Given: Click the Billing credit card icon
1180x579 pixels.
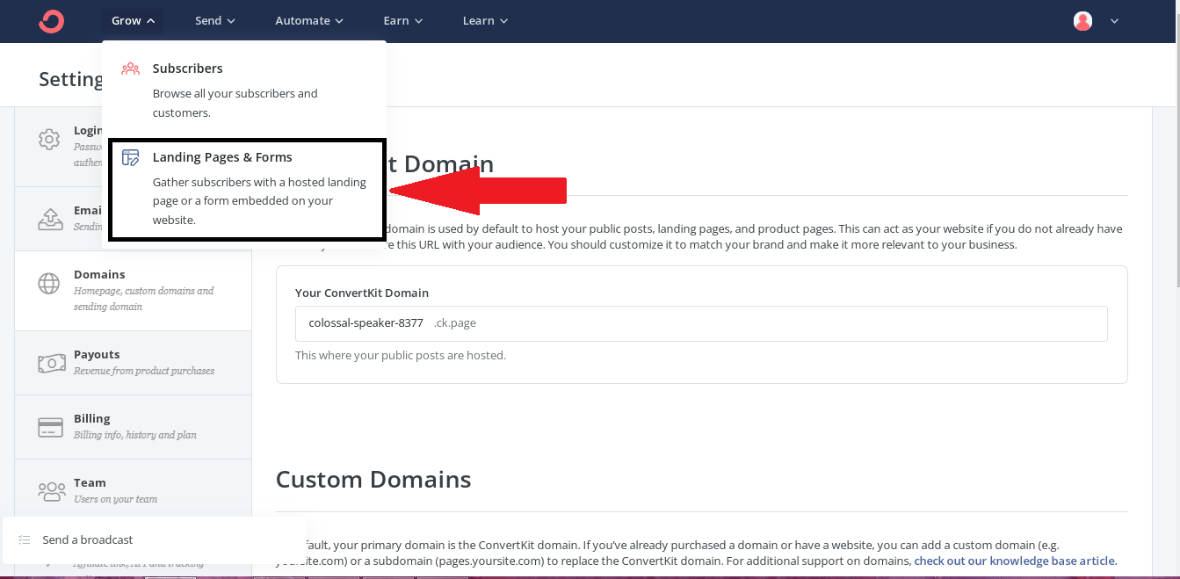Looking at the screenshot, I should pyautogui.click(x=50, y=428).
